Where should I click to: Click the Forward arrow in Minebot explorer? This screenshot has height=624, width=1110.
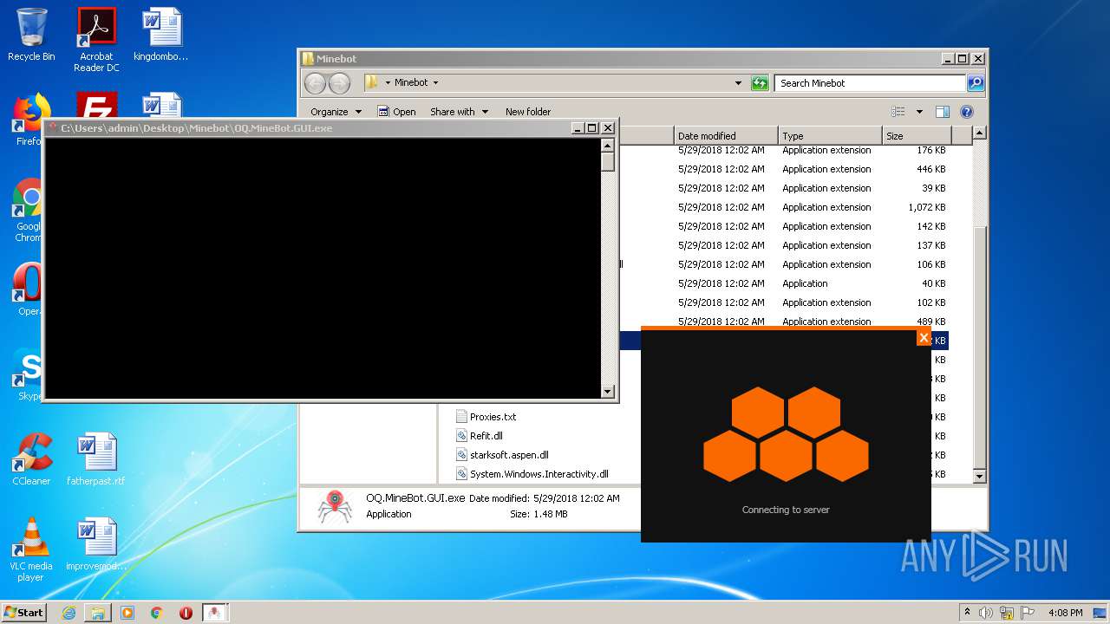point(339,83)
